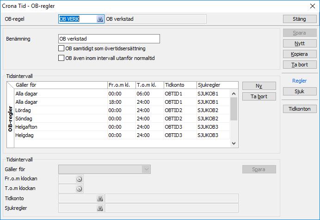
Task: Click the Spara button in the lower Tidsintervall section
Action: click(x=259, y=169)
